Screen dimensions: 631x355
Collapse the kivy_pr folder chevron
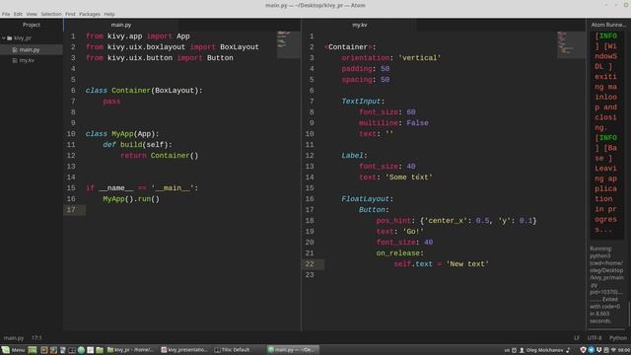tap(4, 37)
